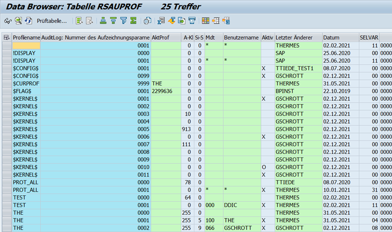
Task: Click the refresh table icon
Action: [28, 21]
